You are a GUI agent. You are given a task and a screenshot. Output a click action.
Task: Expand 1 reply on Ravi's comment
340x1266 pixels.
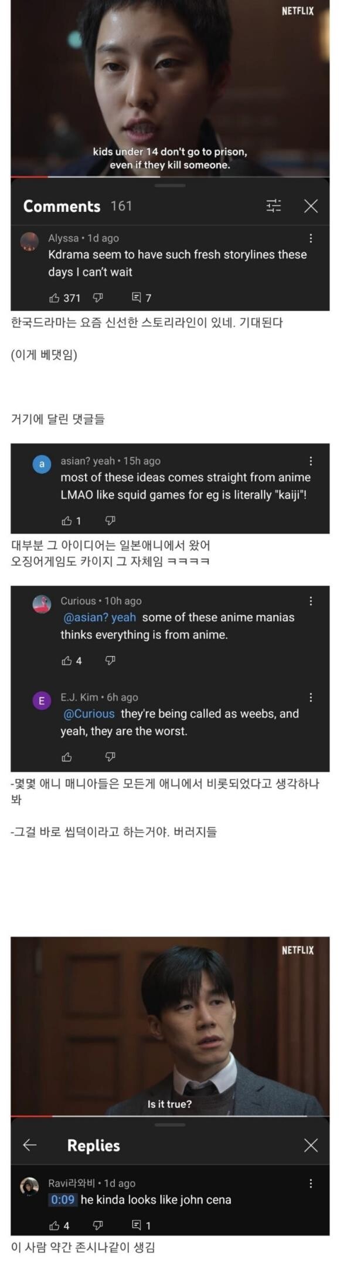point(141,1225)
